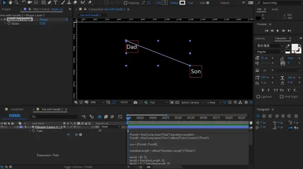Collapse the Handles Length effect

(1, 20)
